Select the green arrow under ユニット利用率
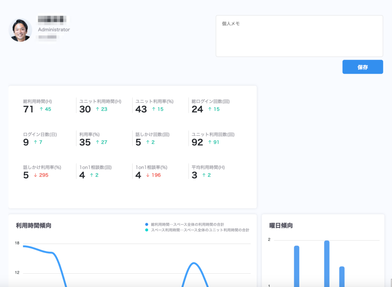392x287 pixels. [154, 109]
